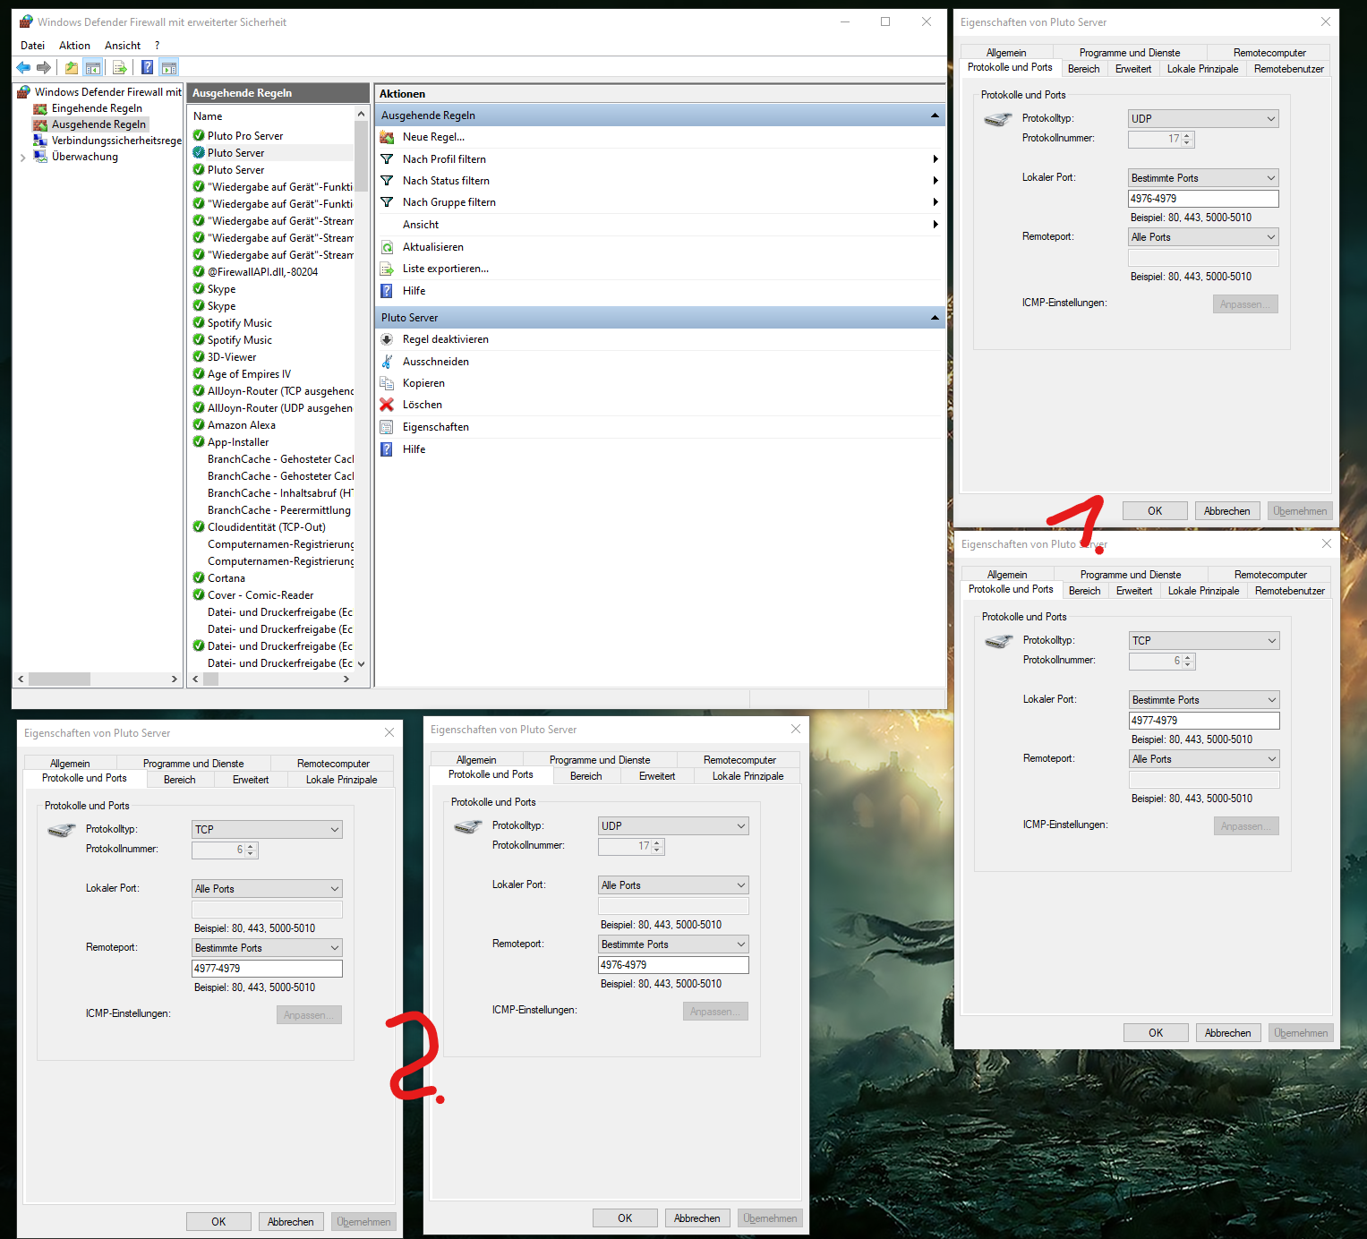Switch to Bereich tab in local-port 4976-4979 dialog

click(1083, 69)
